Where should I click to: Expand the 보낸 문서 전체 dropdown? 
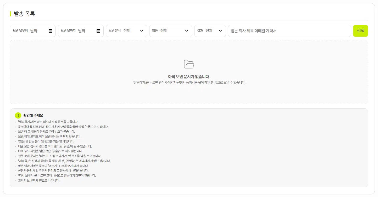tap(126, 31)
